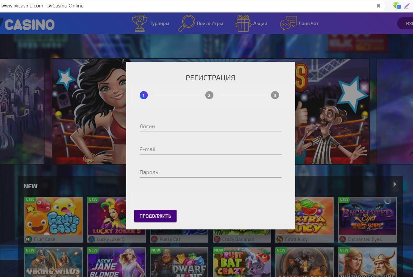The image size is (413, 277).
Task: Click the provider icon beside Pussy Cat
Action: pyautogui.click(x=154, y=239)
